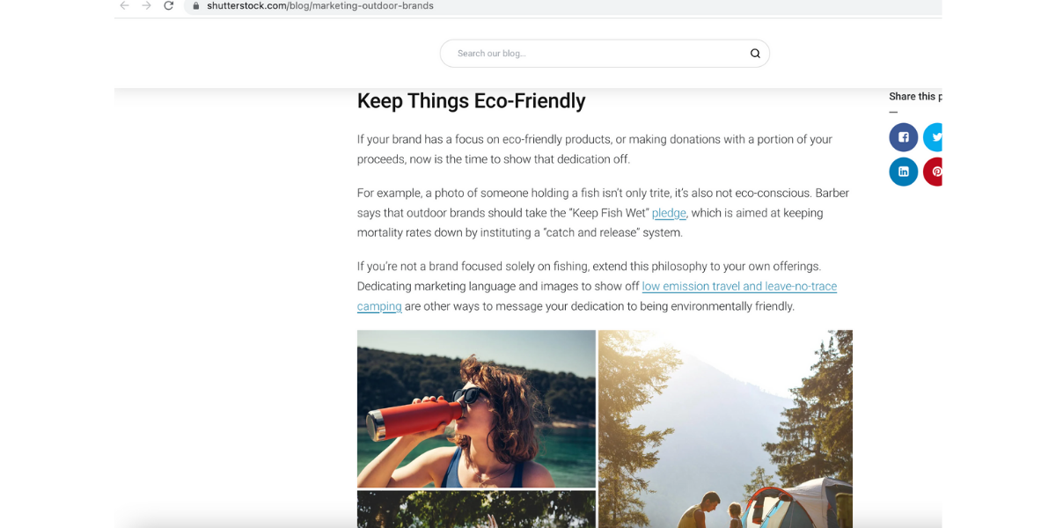Viewport: 1056px width, 528px height.
Task: Click the browser forward arrow
Action: (x=146, y=5)
